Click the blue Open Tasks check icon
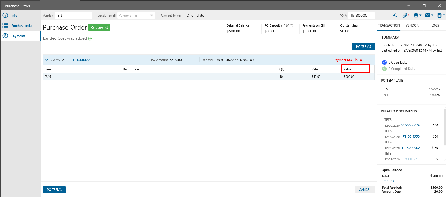 tap(384, 63)
